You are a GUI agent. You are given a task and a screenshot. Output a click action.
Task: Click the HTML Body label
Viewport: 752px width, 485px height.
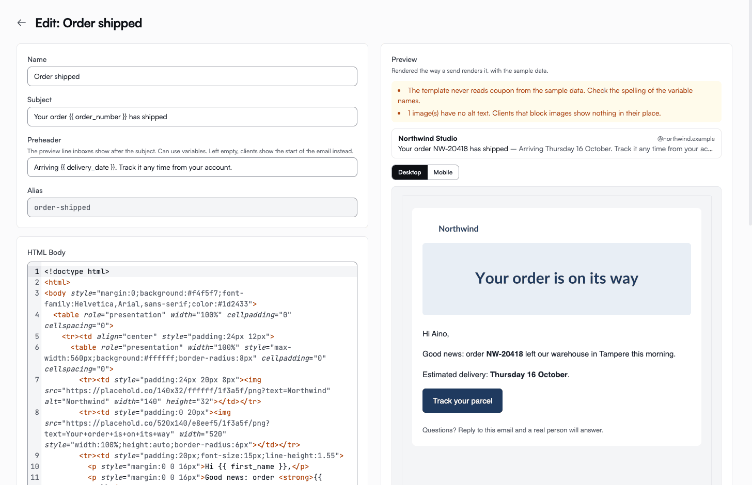pos(46,252)
